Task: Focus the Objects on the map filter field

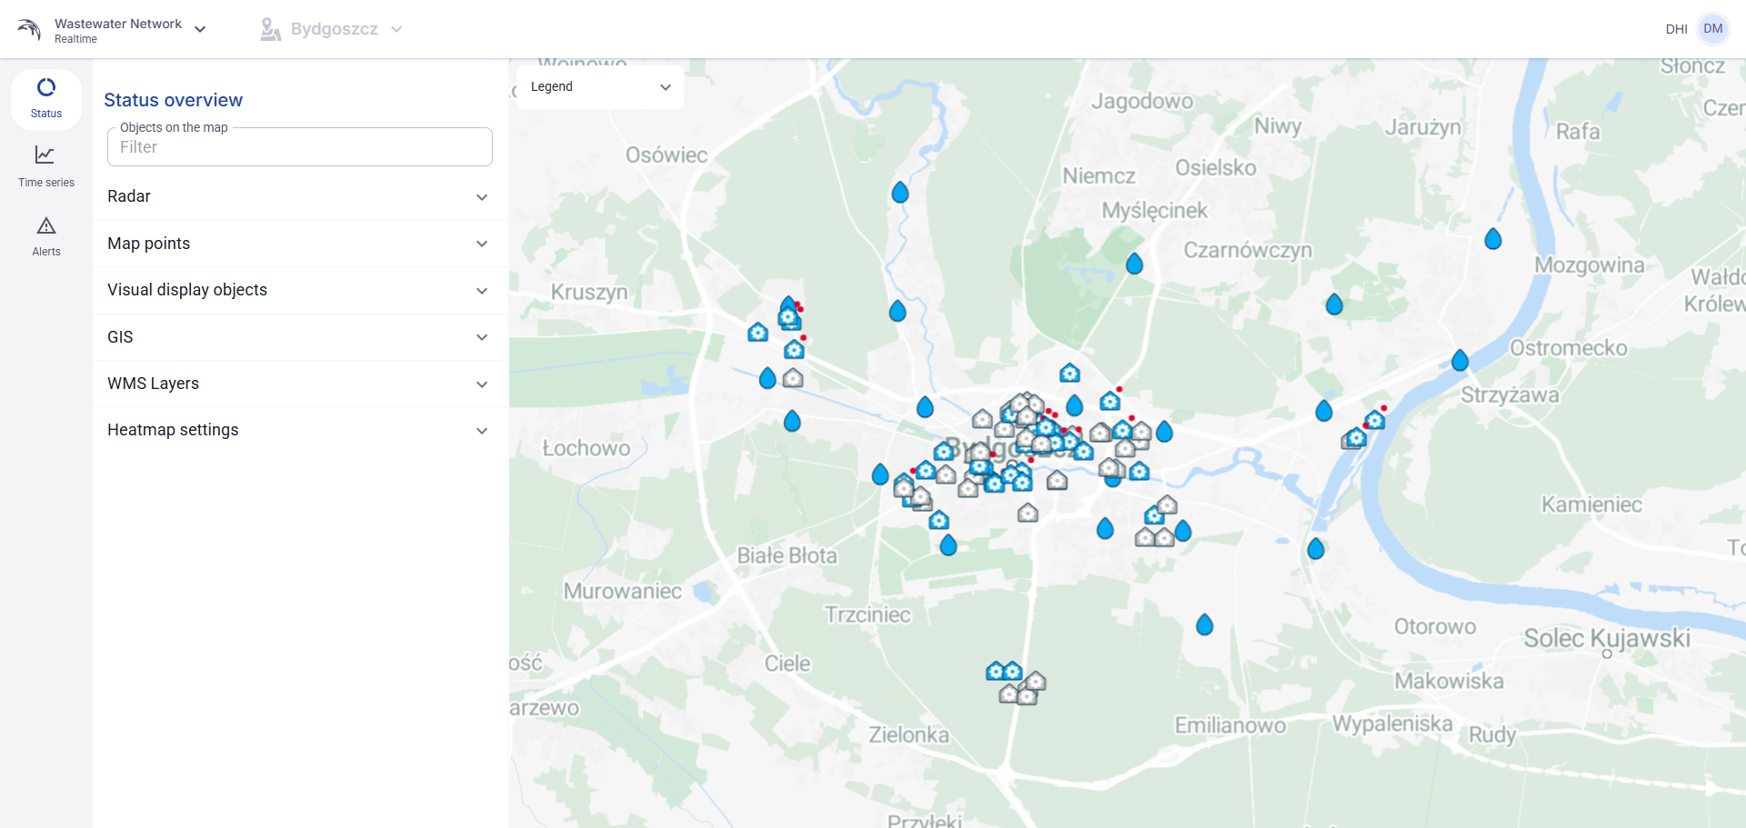Action: coord(300,147)
